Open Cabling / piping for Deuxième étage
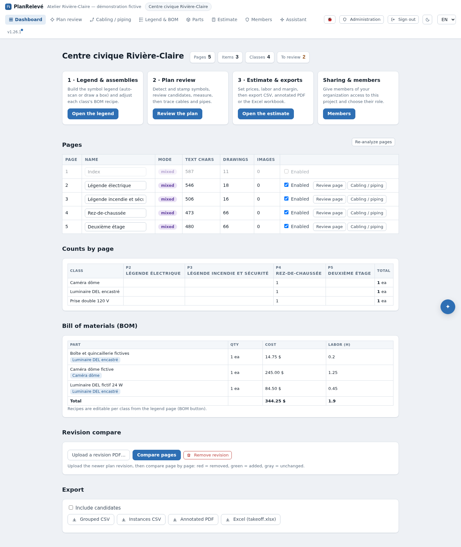 pyautogui.click(x=367, y=227)
